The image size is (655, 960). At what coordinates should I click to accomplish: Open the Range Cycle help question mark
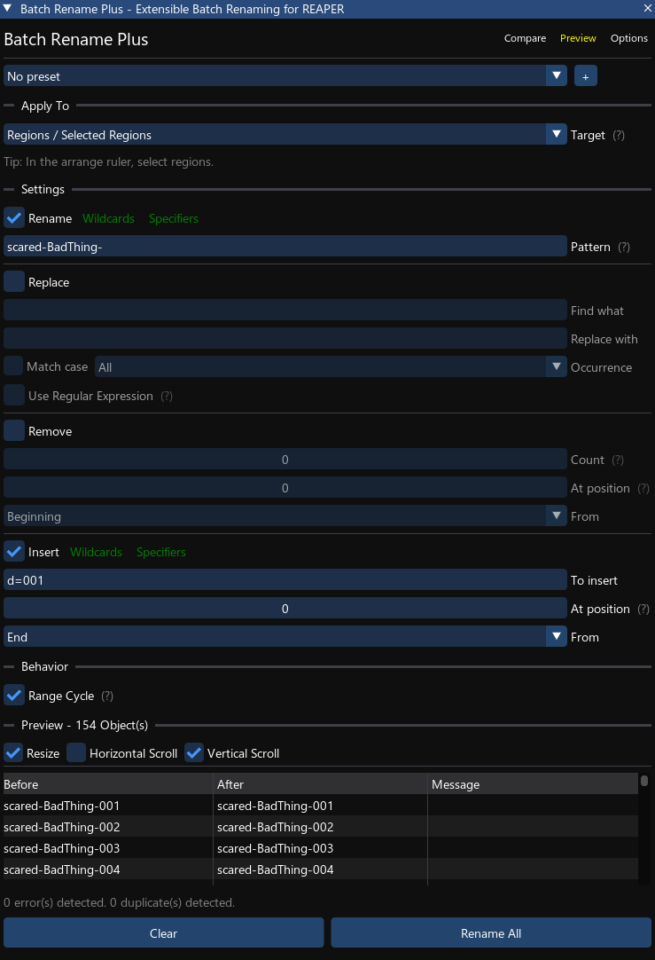107,696
